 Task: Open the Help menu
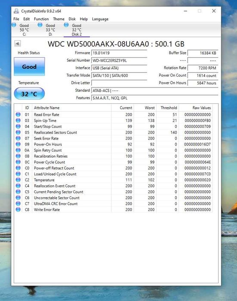(x=84, y=19)
